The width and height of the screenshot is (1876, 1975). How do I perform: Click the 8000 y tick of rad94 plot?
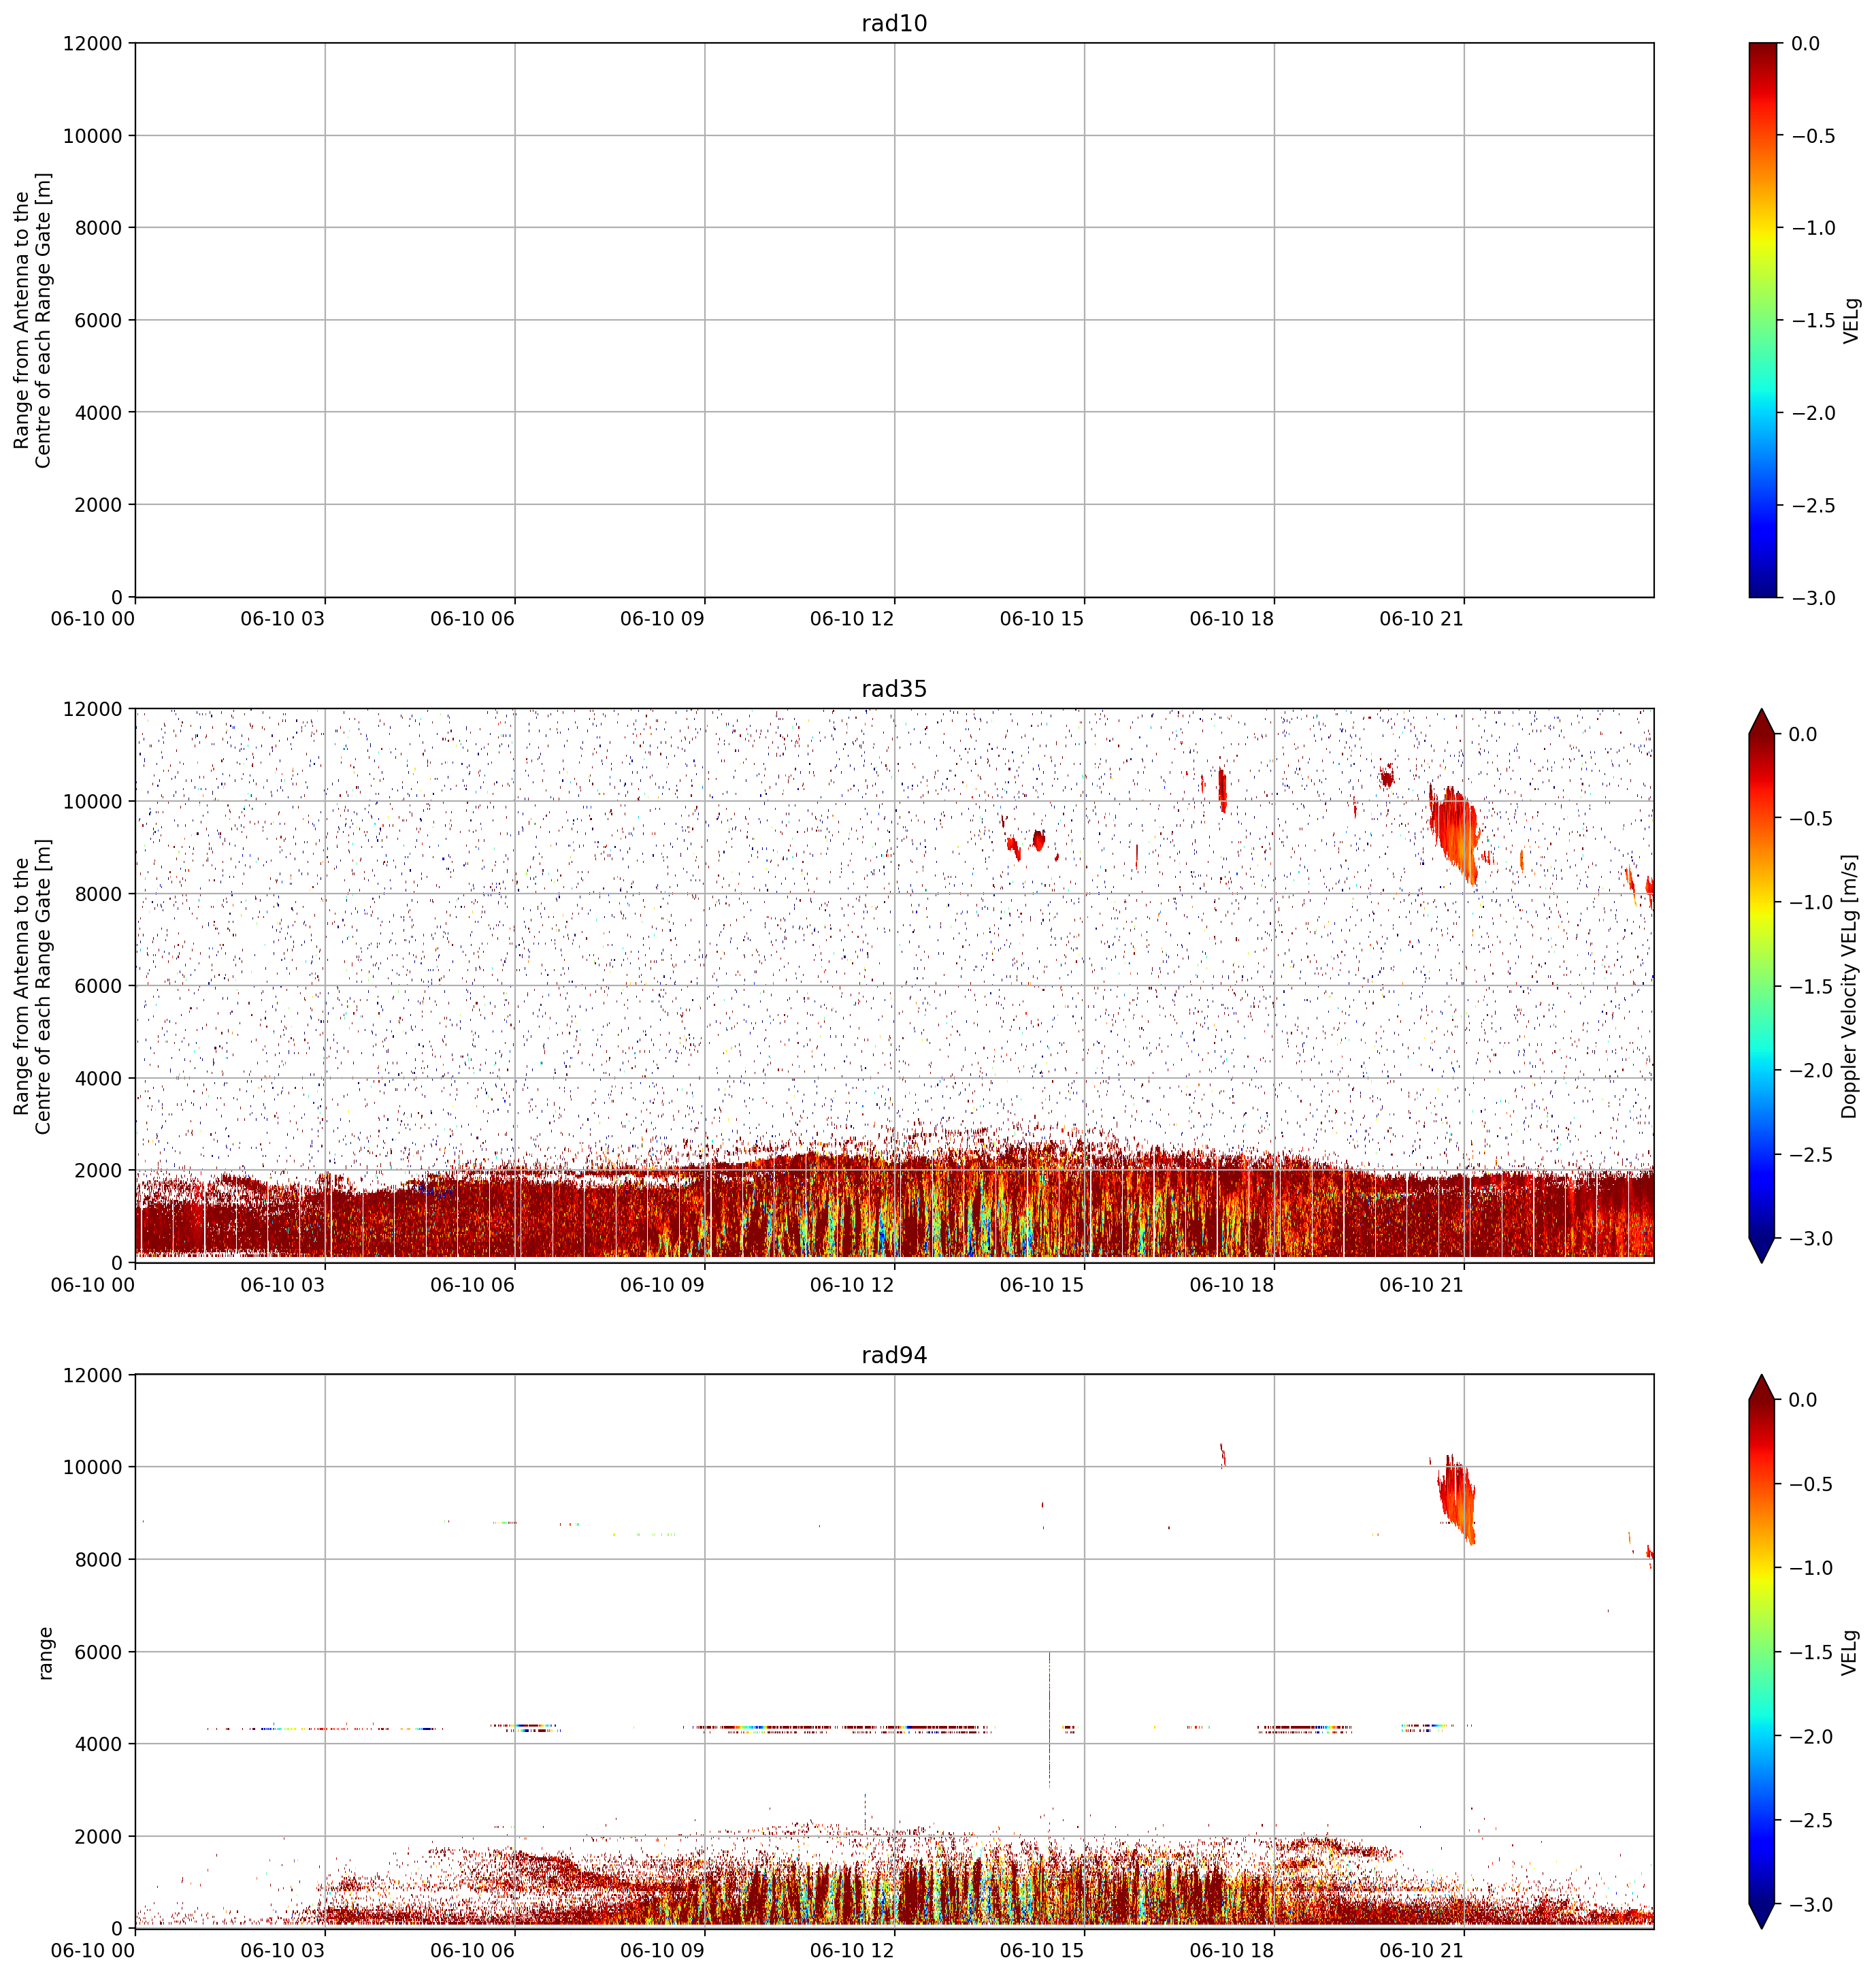tap(98, 1559)
